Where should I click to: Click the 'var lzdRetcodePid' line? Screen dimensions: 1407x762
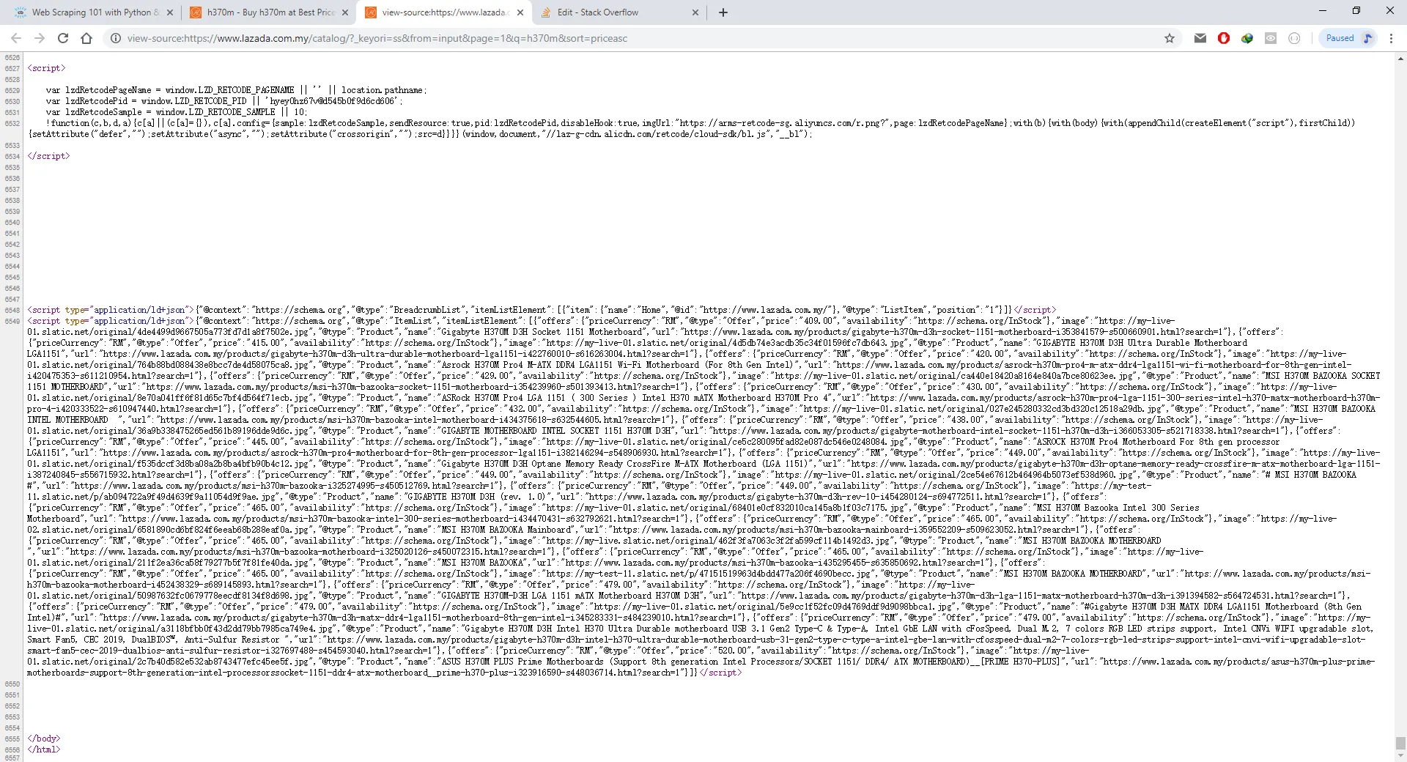coord(224,101)
